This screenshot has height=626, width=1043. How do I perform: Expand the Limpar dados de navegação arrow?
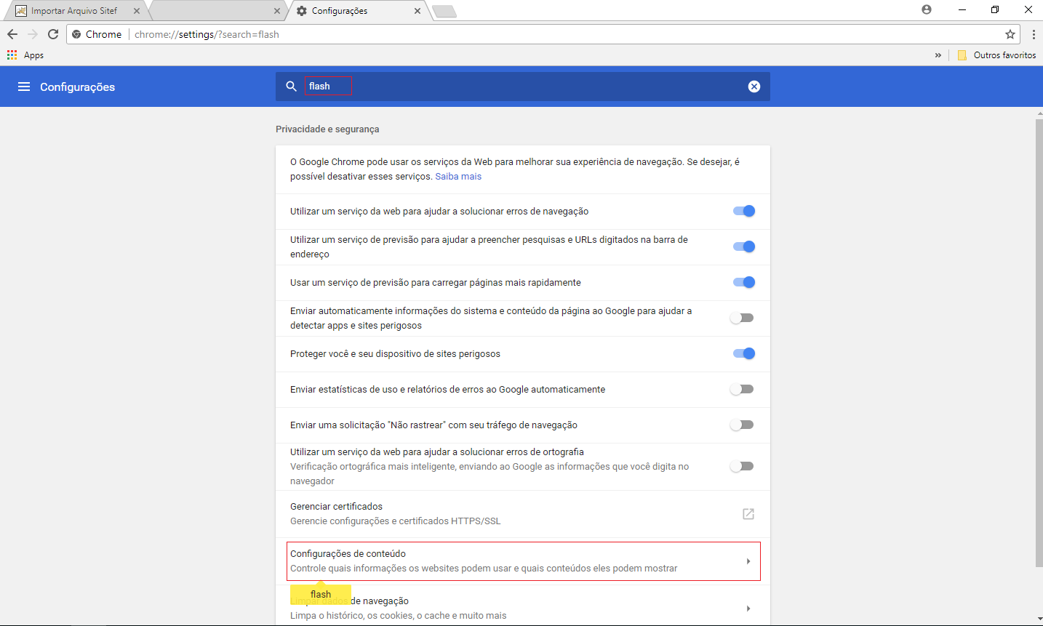748,609
